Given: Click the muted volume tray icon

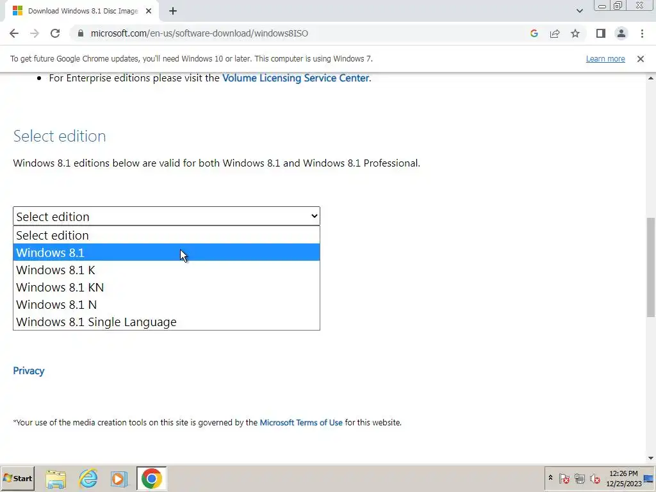Looking at the screenshot, I should [x=595, y=478].
